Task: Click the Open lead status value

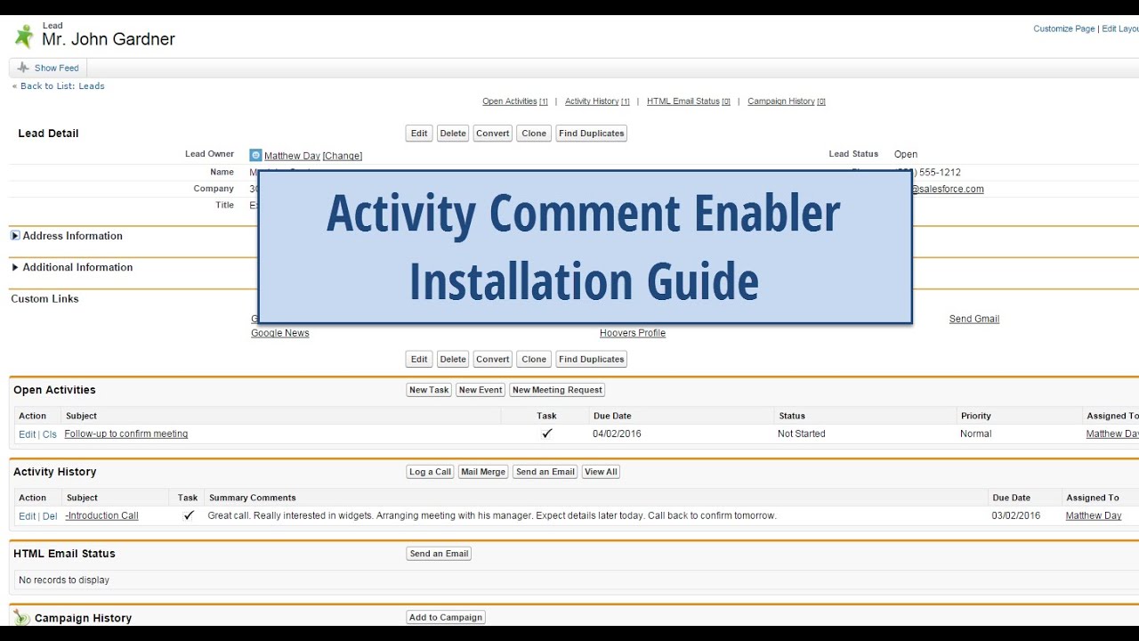Action: (906, 155)
